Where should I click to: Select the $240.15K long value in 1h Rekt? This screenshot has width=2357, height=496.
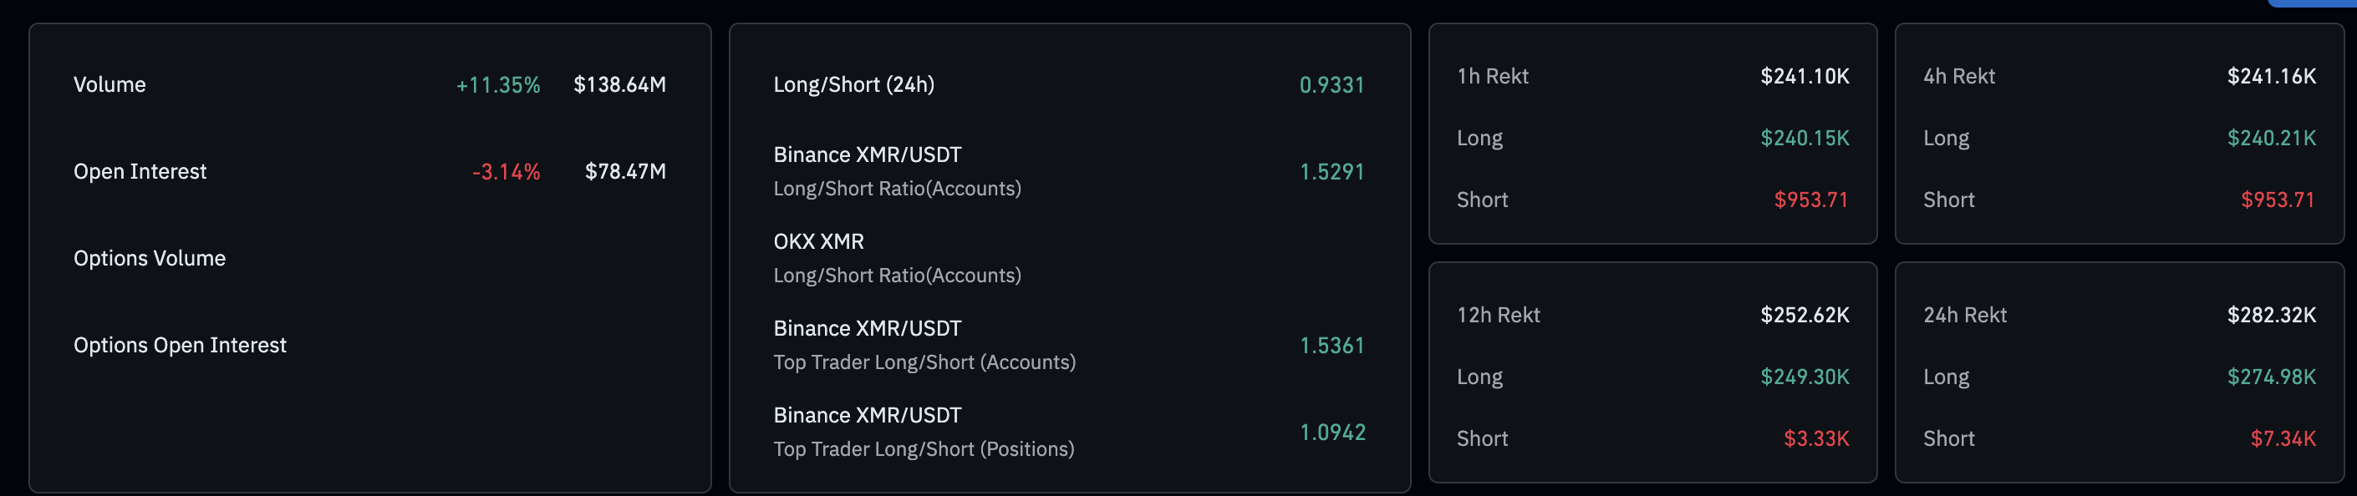point(1805,138)
